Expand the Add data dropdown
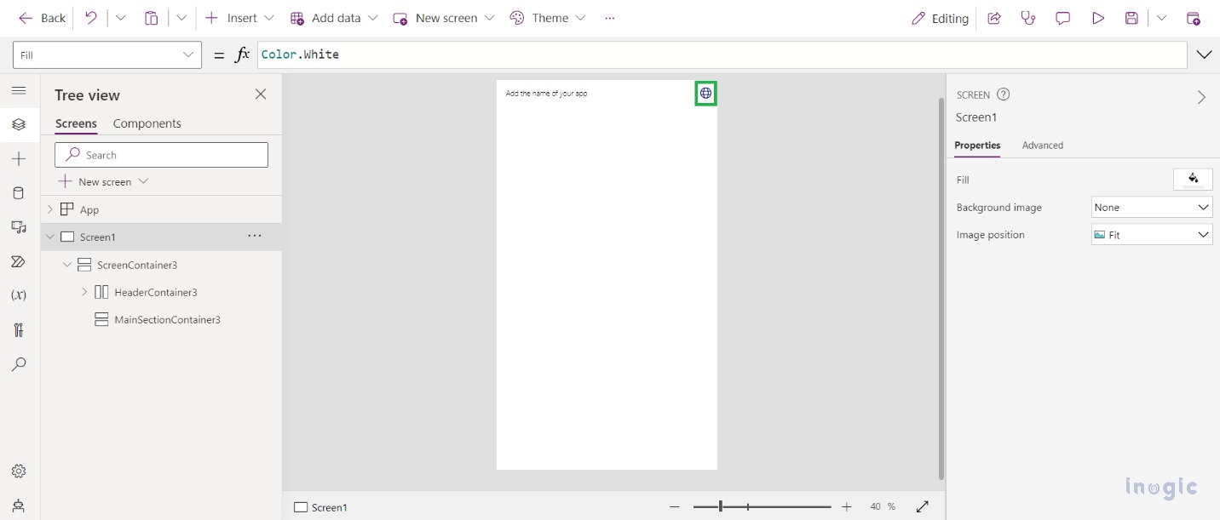This screenshot has width=1220, height=520. tap(373, 17)
